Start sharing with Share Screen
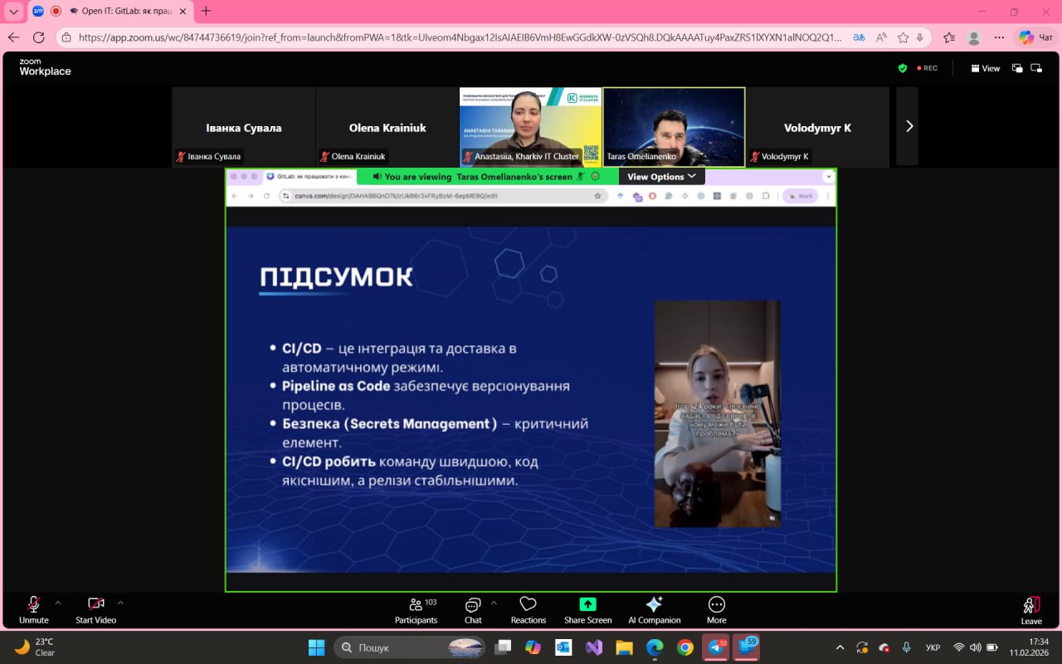 point(587,610)
